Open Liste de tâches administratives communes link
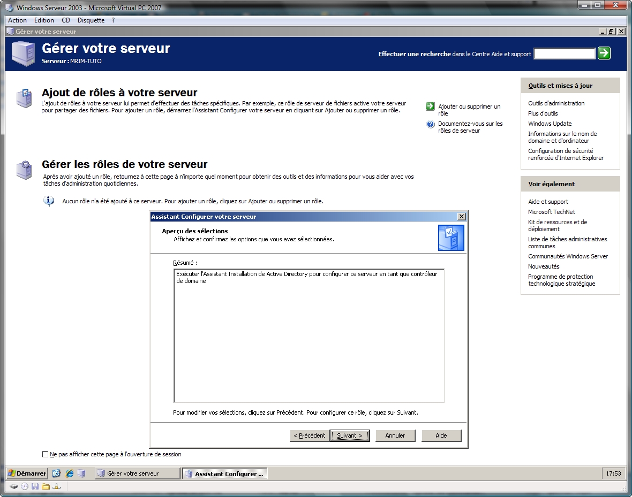Screen dimensions: 632x497 [x=568, y=242]
